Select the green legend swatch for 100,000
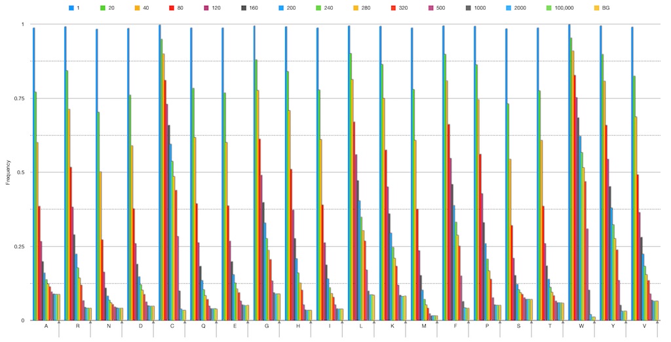Viewport: 671px width, 342px height. click(548, 8)
